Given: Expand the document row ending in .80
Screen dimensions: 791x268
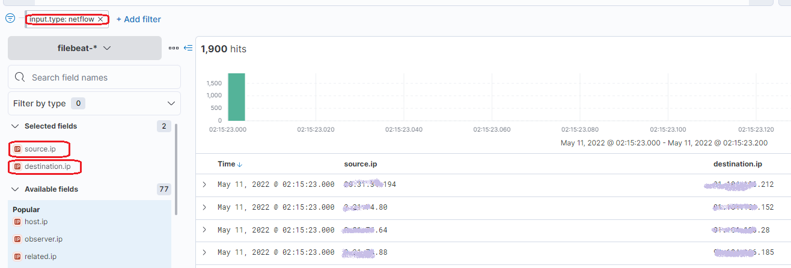Looking at the screenshot, I should click(x=204, y=207).
